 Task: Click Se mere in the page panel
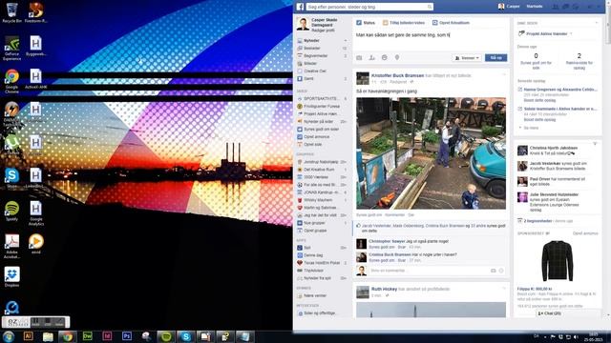click(x=531, y=128)
